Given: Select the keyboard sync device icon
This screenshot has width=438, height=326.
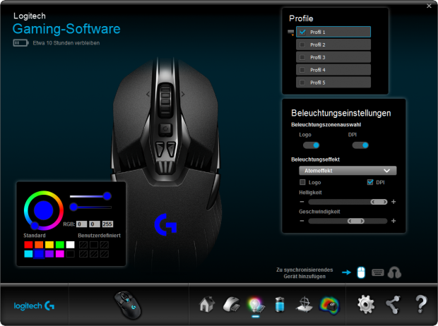Looking at the screenshot, I should (378, 272).
